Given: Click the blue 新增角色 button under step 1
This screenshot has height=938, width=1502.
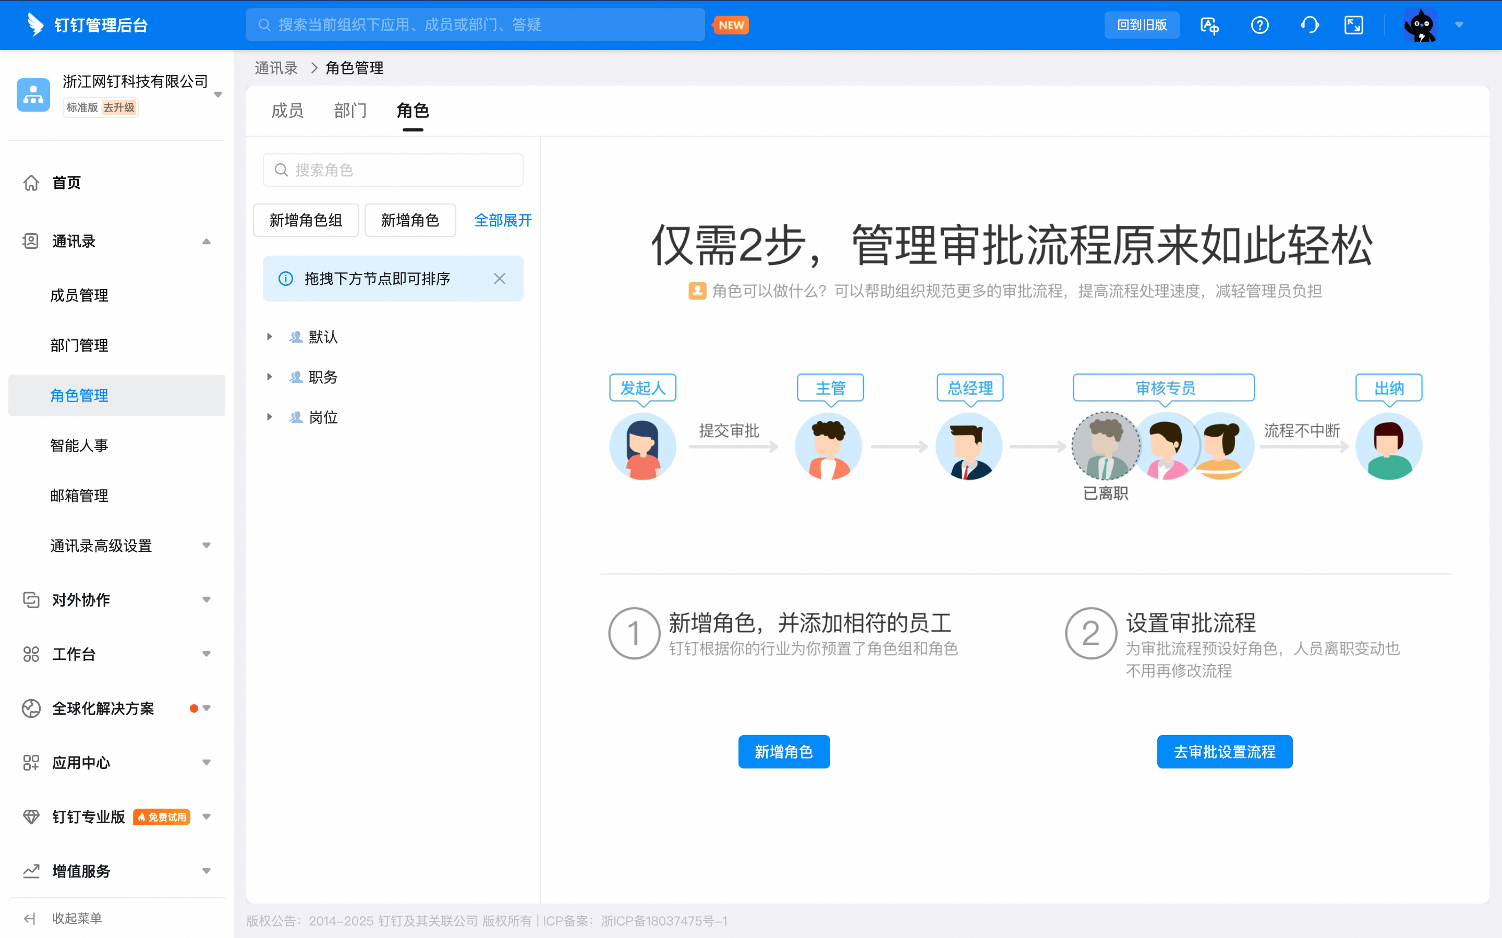Looking at the screenshot, I should (x=784, y=752).
